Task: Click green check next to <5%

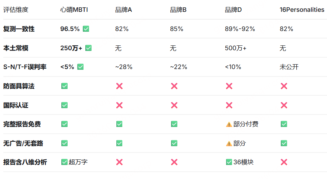Action: (80, 67)
